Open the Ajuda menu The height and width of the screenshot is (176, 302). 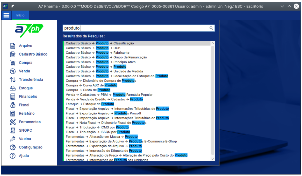(x=24, y=156)
